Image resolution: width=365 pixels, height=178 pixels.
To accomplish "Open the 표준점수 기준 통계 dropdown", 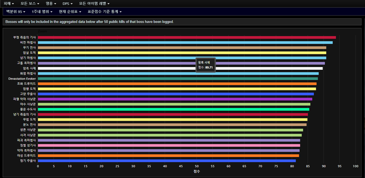I will [x=104, y=11].
